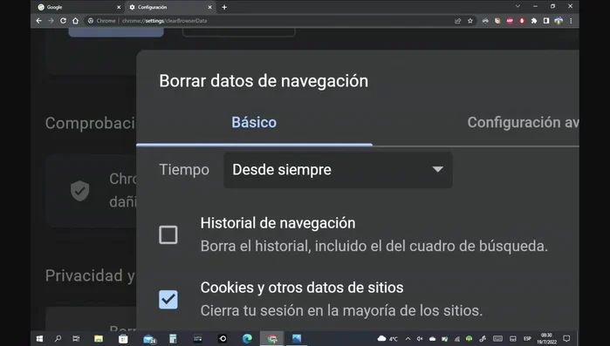Reload the page with the refresh icon
Screen dimensions: 610x346
(63, 21)
